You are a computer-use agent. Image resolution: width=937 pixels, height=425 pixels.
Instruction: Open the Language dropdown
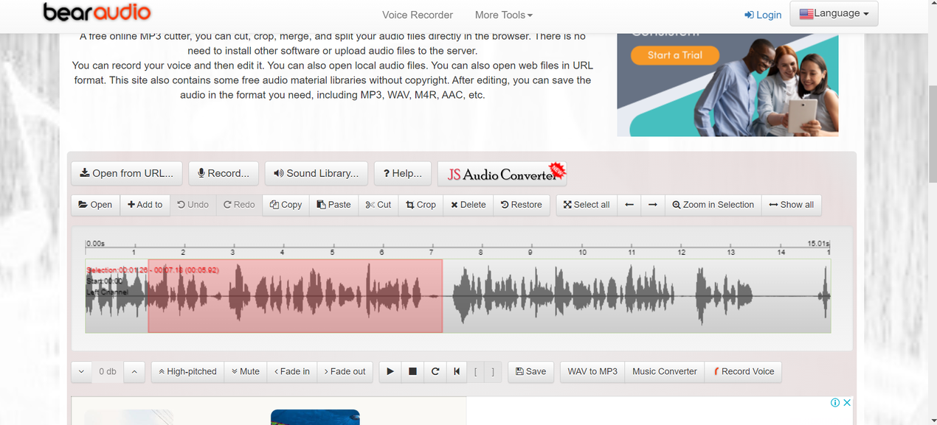(x=834, y=13)
